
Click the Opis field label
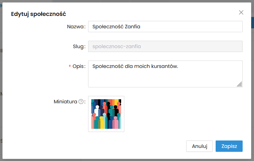78,67
